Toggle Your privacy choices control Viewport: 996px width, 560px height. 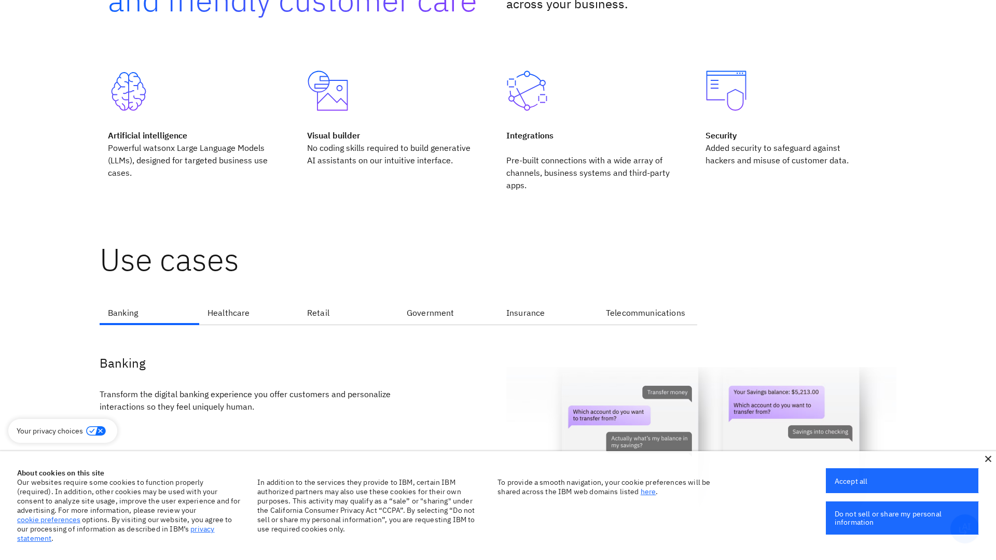click(x=95, y=431)
